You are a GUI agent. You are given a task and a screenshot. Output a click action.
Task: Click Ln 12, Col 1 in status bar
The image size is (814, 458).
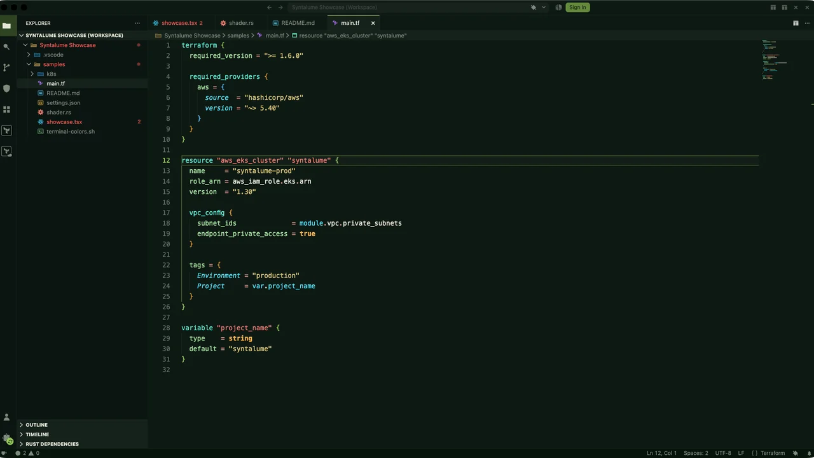coord(661,453)
